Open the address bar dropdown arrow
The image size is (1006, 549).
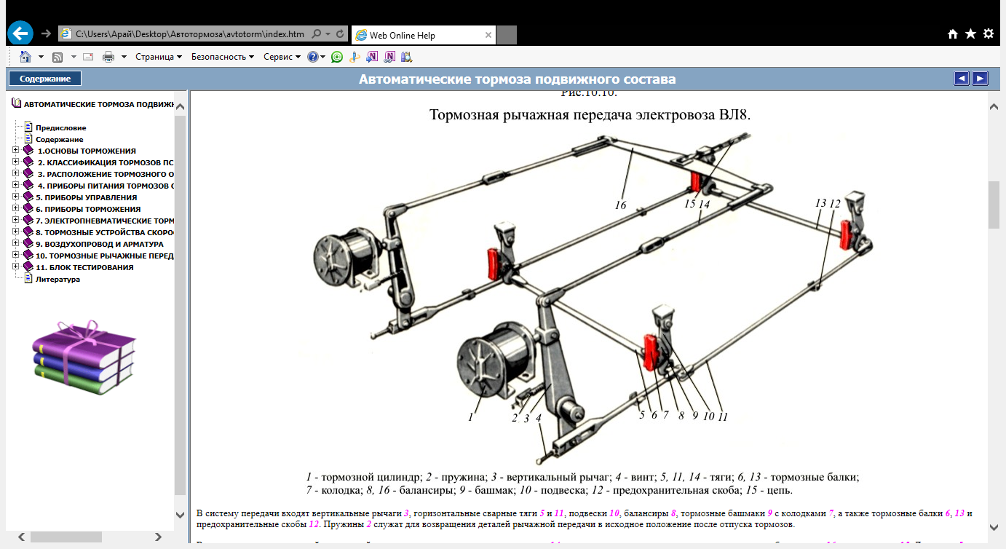(328, 34)
